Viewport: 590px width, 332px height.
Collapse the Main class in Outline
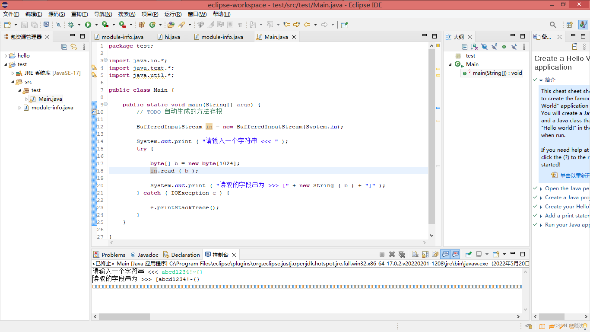point(450,64)
